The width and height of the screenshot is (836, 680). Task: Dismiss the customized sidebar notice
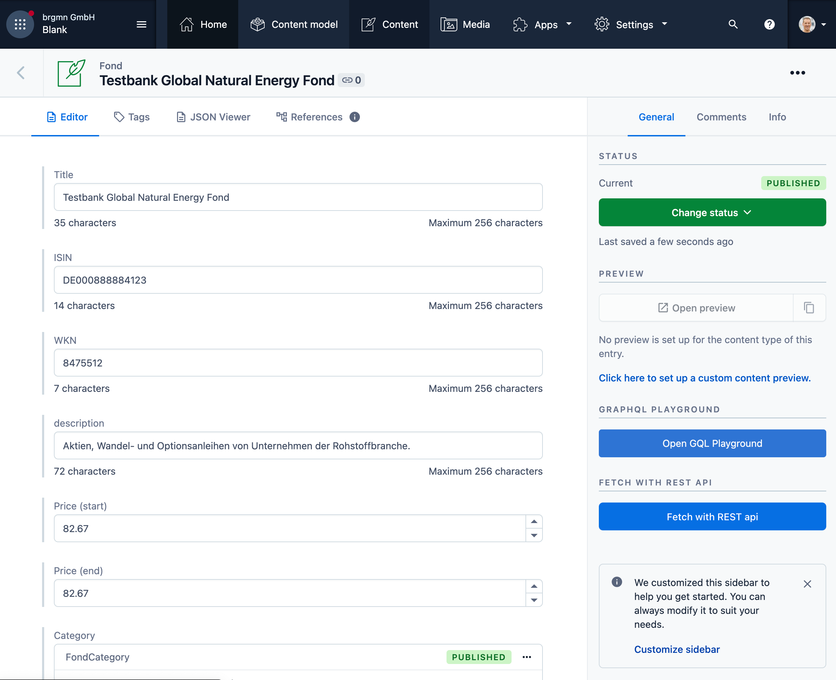point(807,584)
